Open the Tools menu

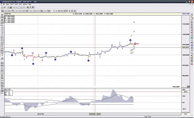[16, 4]
